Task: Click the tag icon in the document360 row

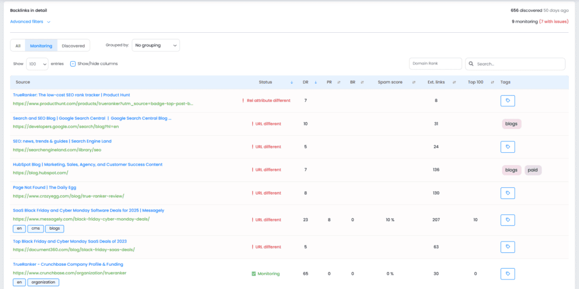Action: click(508, 247)
